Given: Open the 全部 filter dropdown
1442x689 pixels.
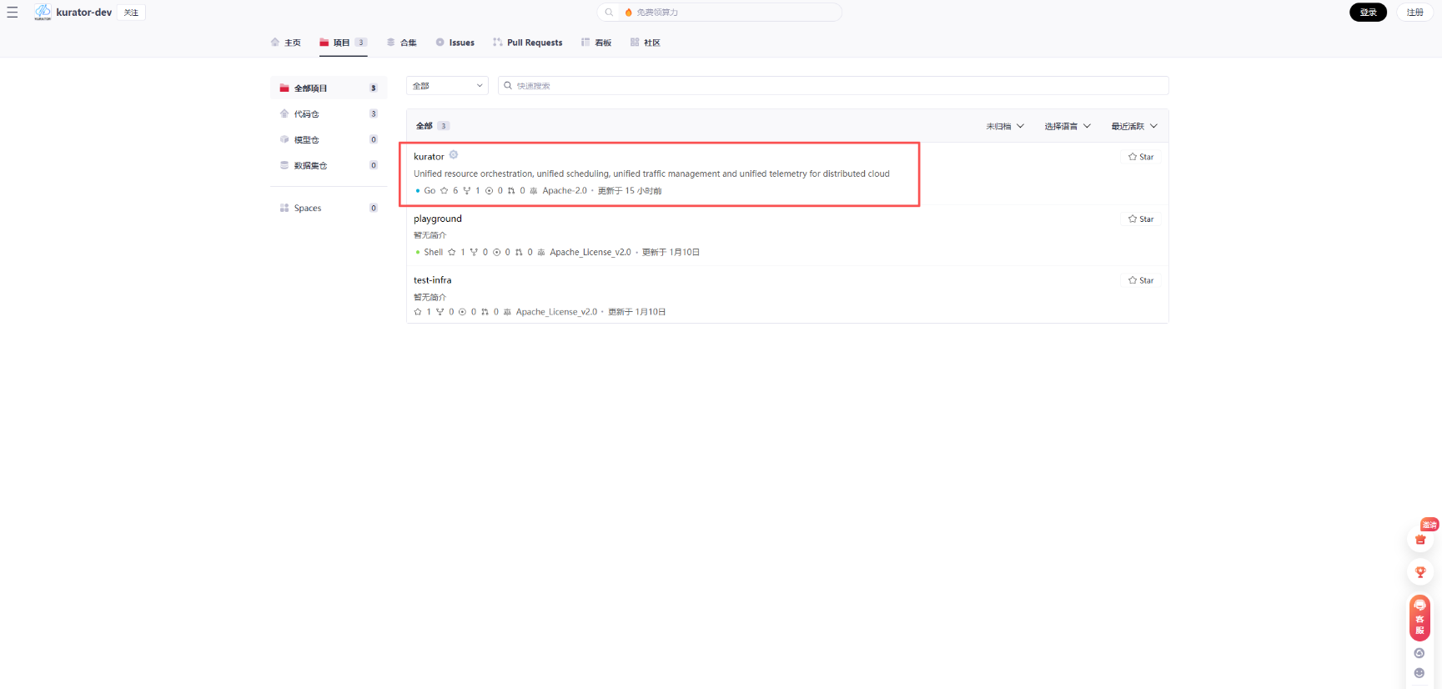Looking at the screenshot, I should click(447, 85).
